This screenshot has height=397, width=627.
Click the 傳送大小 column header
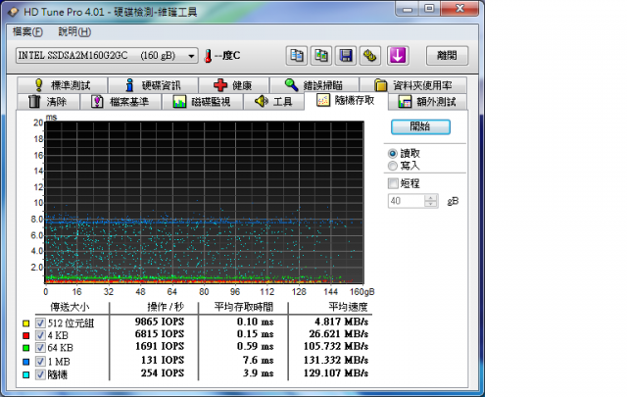click(70, 307)
